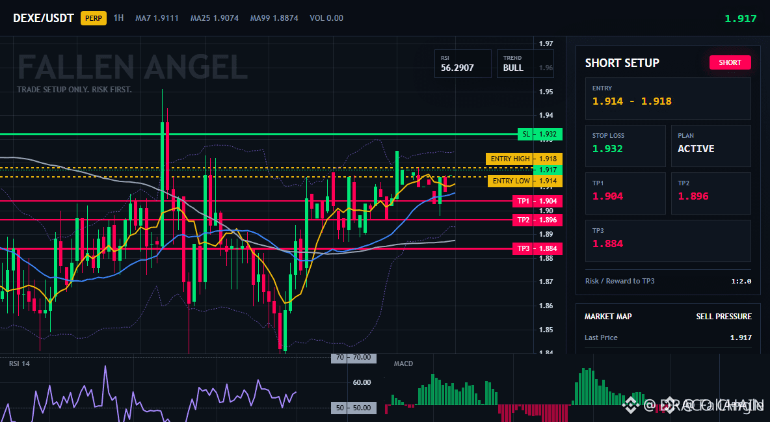Click the DEXE/USDT pair title
Viewport: 770px width, 422px height.
pos(43,18)
